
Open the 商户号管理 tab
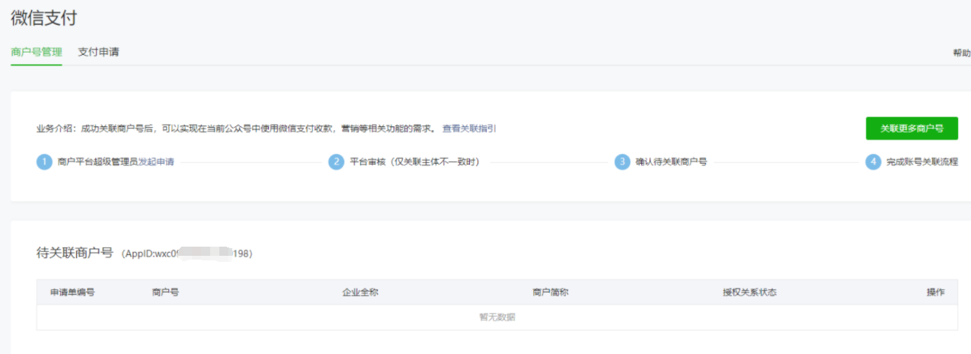click(x=37, y=53)
